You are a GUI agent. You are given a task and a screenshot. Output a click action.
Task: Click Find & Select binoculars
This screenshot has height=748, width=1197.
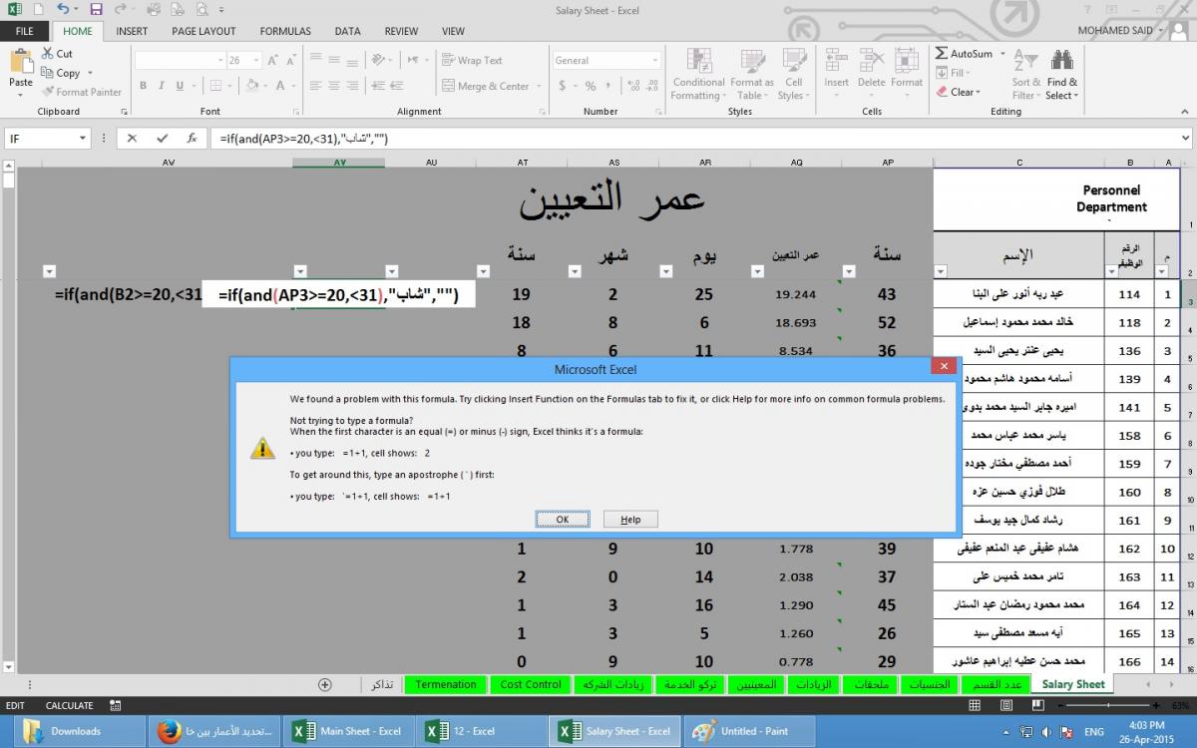pos(1061,74)
